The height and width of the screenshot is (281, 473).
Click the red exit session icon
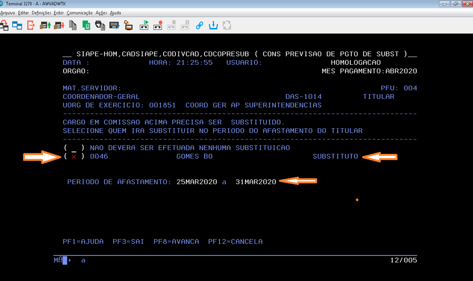point(31,25)
